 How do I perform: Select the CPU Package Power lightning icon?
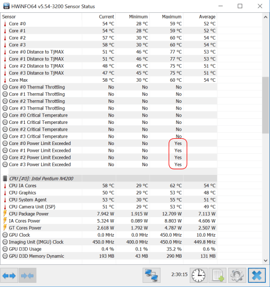(x=5, y=213)
